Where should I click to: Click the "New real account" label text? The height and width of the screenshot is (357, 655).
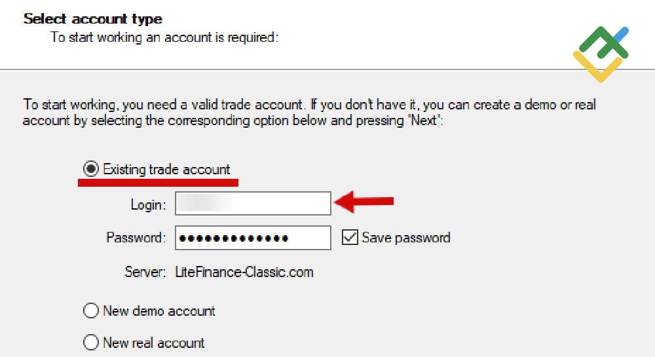(154, 343)
